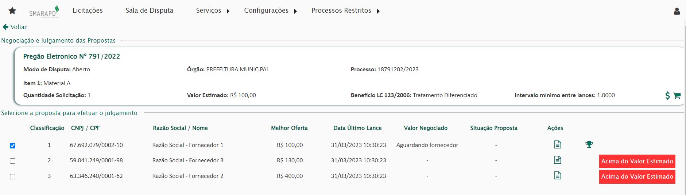Check the box for classification 2
Image resolution: width=686 pixels, height=195 pixels.
click(13, 161)
